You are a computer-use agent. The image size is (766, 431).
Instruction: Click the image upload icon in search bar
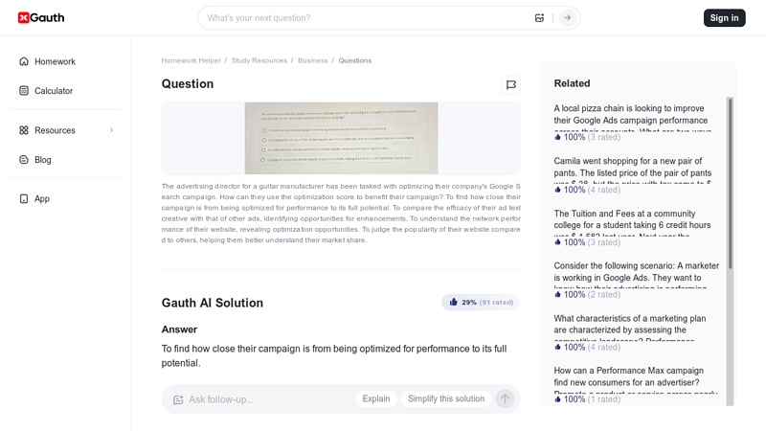[539, 18]
